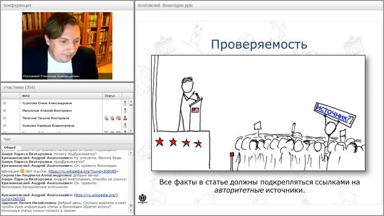
Task: Select participant Чурилова Елена Александровна
Action: (x=47, y=103)
